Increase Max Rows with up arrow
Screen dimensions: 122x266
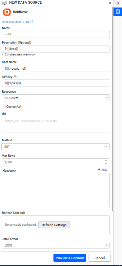coord(106,160)
